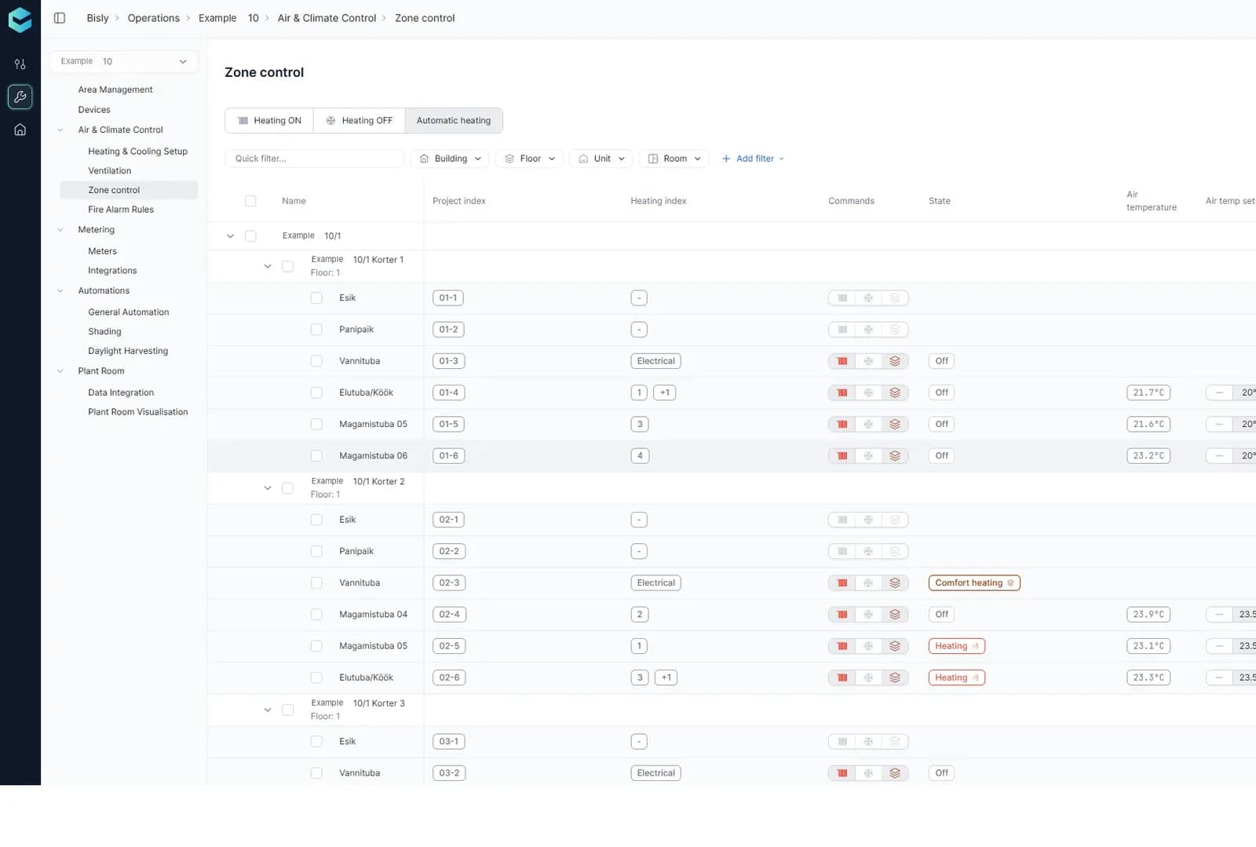
Task: Click the Heating ON button
Action: click(269, 121)
